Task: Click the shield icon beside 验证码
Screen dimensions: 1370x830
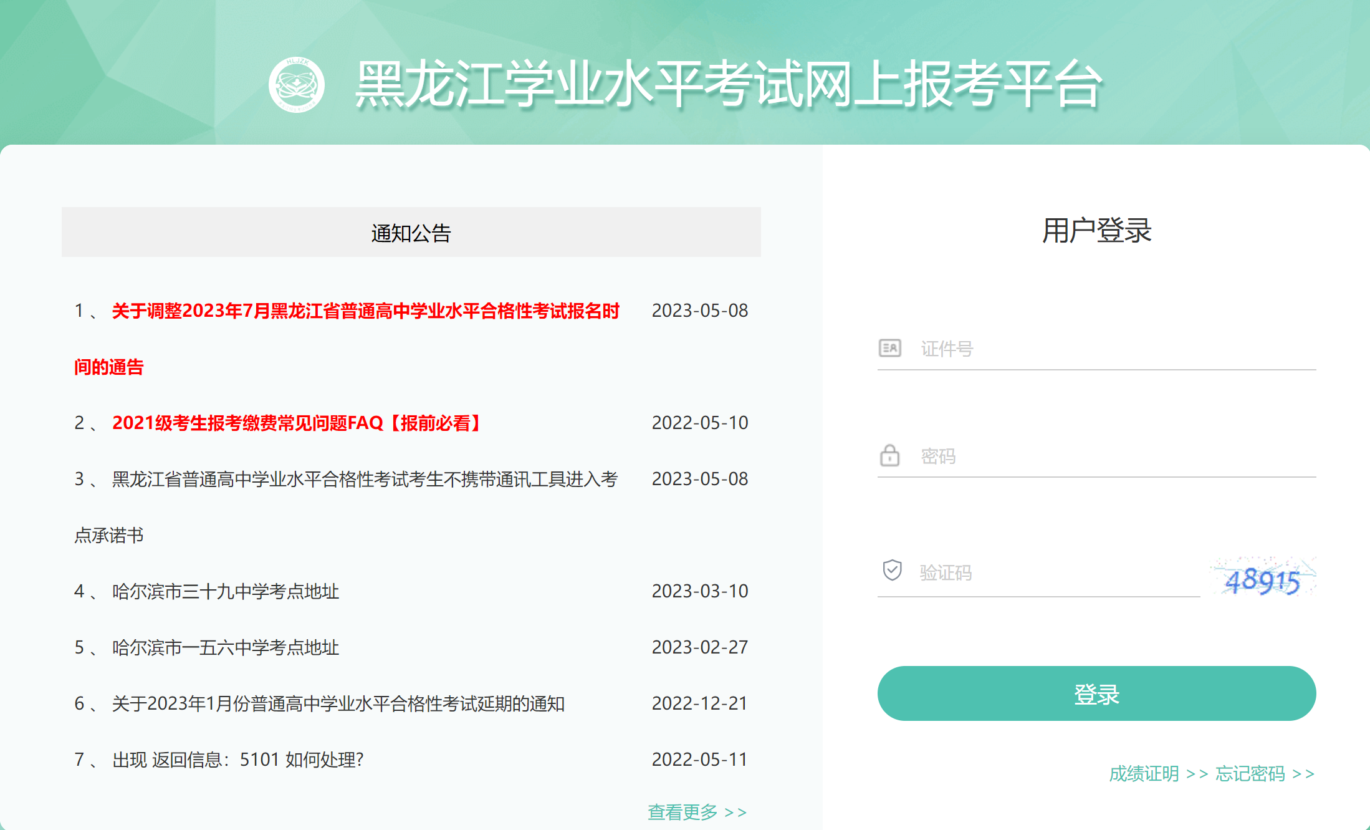Action: (x=892, y=570)
